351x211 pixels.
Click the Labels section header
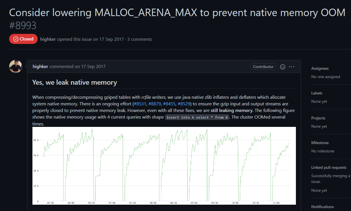[317, 93]
